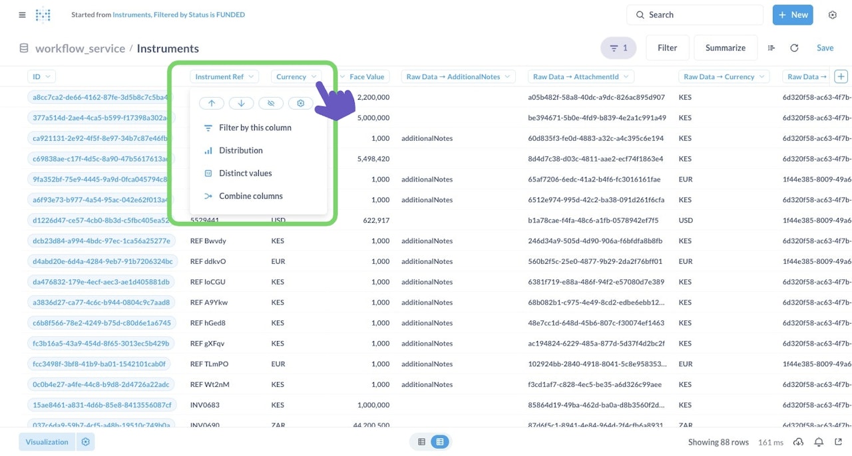Sort column ascending with up arrow
The height and width of the screenshot is (456, 852).
point(212,103)
